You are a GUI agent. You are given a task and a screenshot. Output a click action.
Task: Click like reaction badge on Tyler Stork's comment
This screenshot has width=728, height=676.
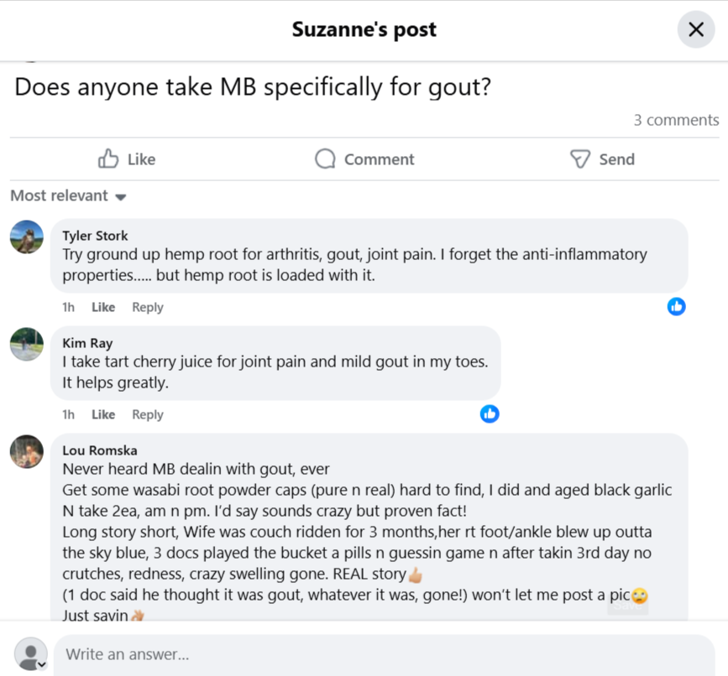[x=677, y=306]
